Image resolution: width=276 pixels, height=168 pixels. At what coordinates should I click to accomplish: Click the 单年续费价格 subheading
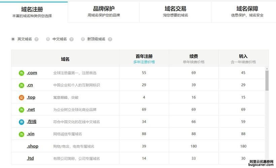[194, 62]
